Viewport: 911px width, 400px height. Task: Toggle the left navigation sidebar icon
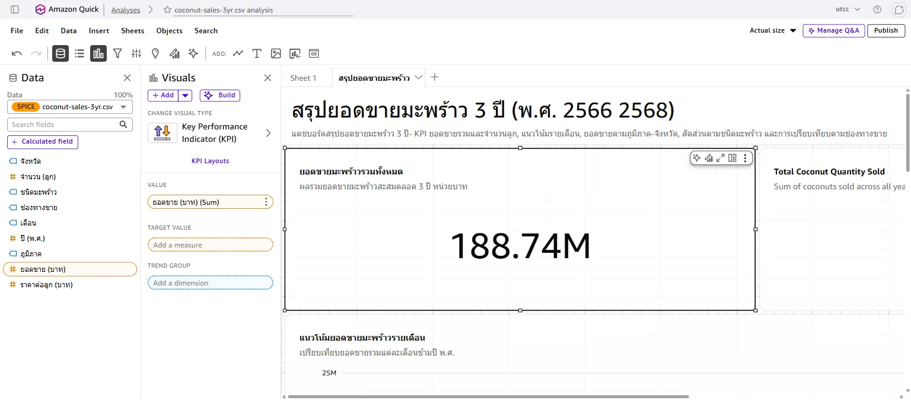click(15, 9)
